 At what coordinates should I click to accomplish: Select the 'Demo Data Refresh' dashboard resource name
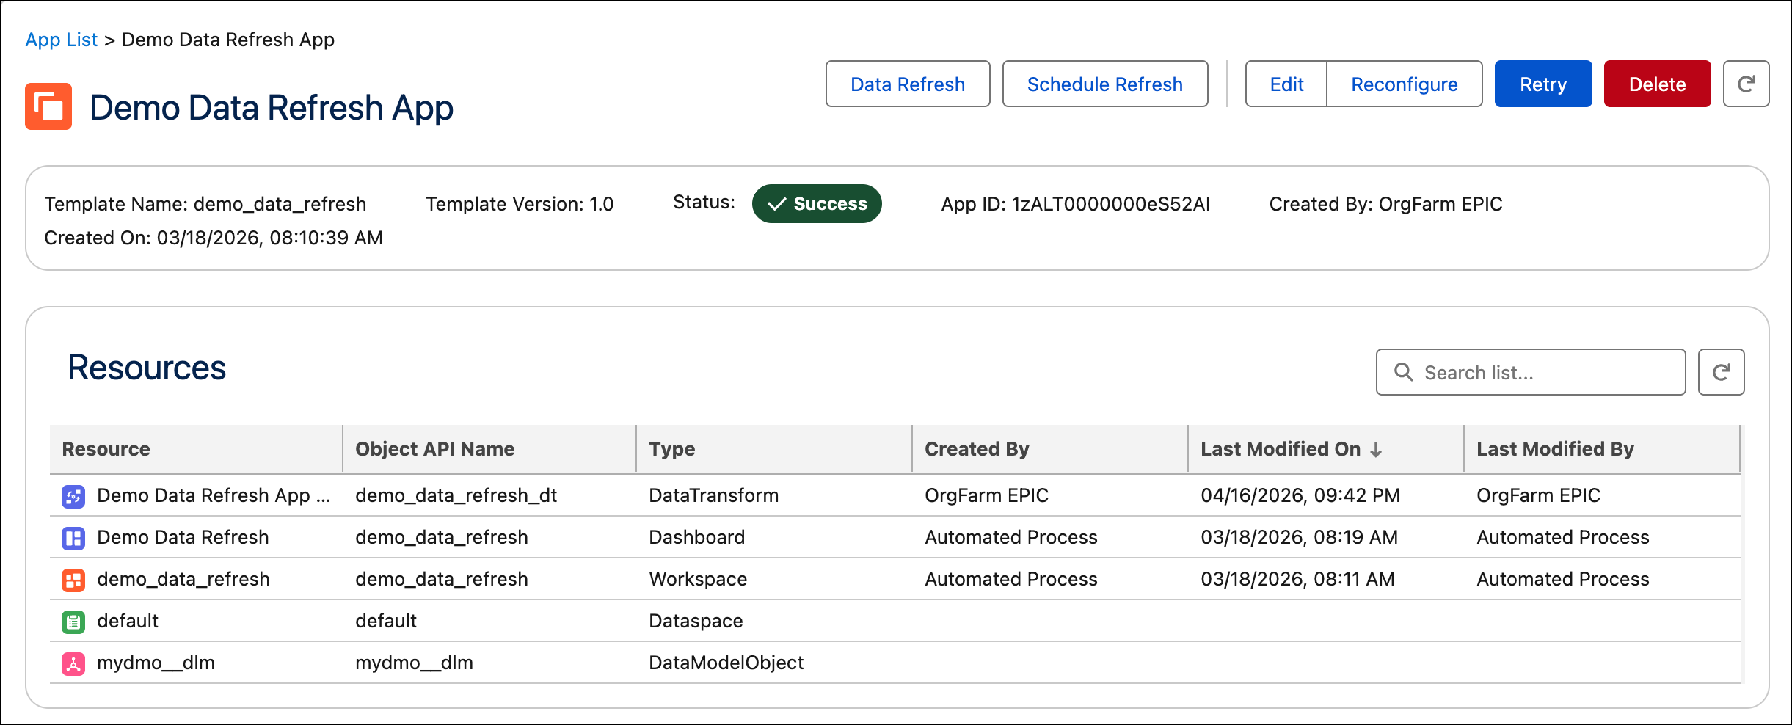click(183, 537)
